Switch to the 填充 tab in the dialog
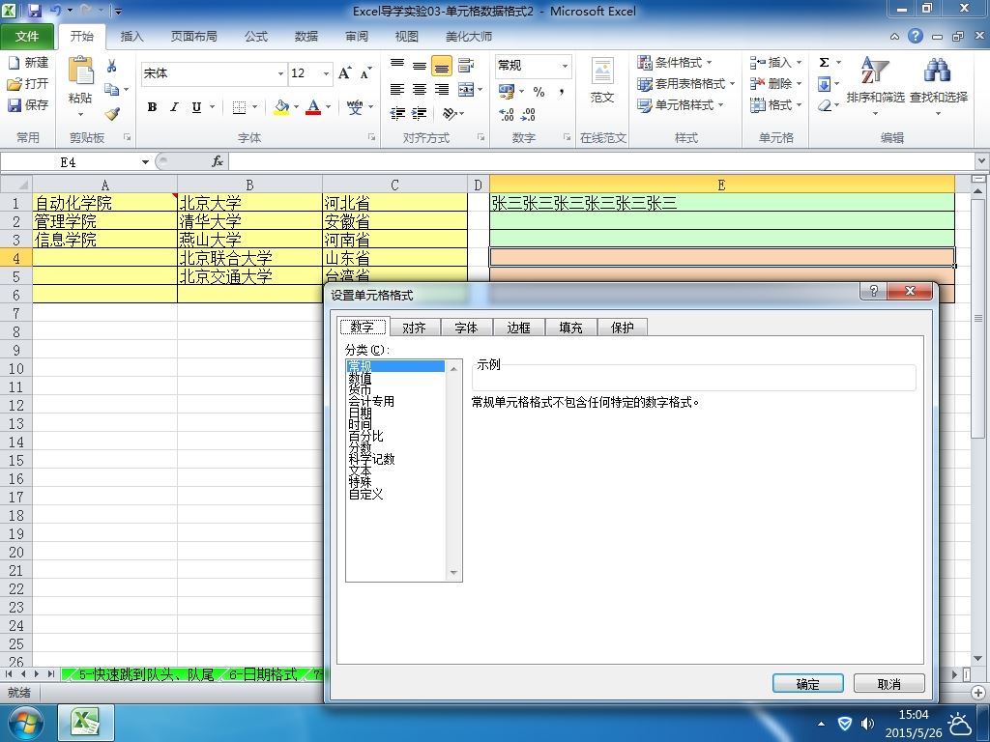Screen dimensions: 990x742 570,328
